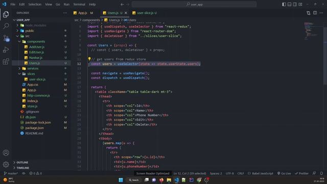Click the Windows taskbar Search box
The image size is (327, 184).
click(x=134, y=180)
